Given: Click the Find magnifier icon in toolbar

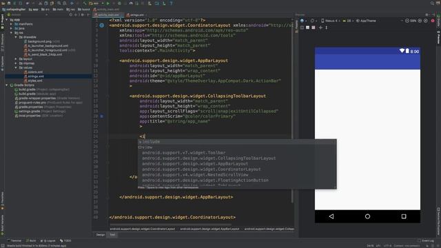Looking at the screenshot, I should click(x=59, y=3).
